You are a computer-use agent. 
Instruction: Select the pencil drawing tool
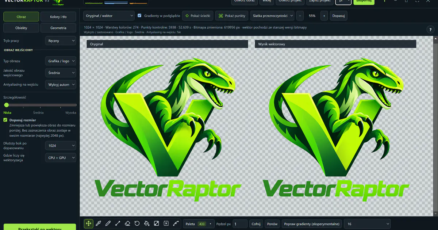(x=108, y=223)
